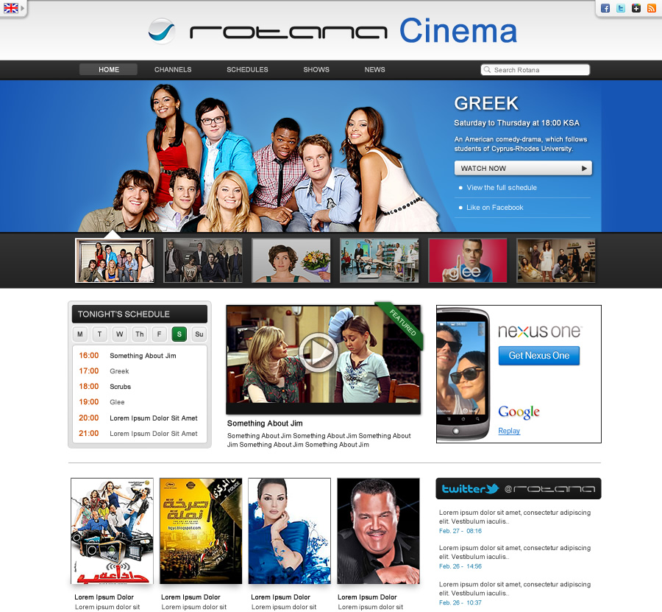Select the Glee thumbnail
662x612 pixels.
tap(468, 261)
